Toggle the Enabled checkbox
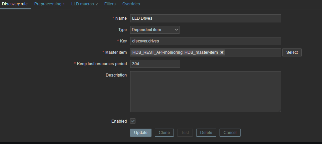Viewport: 322px width, 144px height. click(133, 121)
